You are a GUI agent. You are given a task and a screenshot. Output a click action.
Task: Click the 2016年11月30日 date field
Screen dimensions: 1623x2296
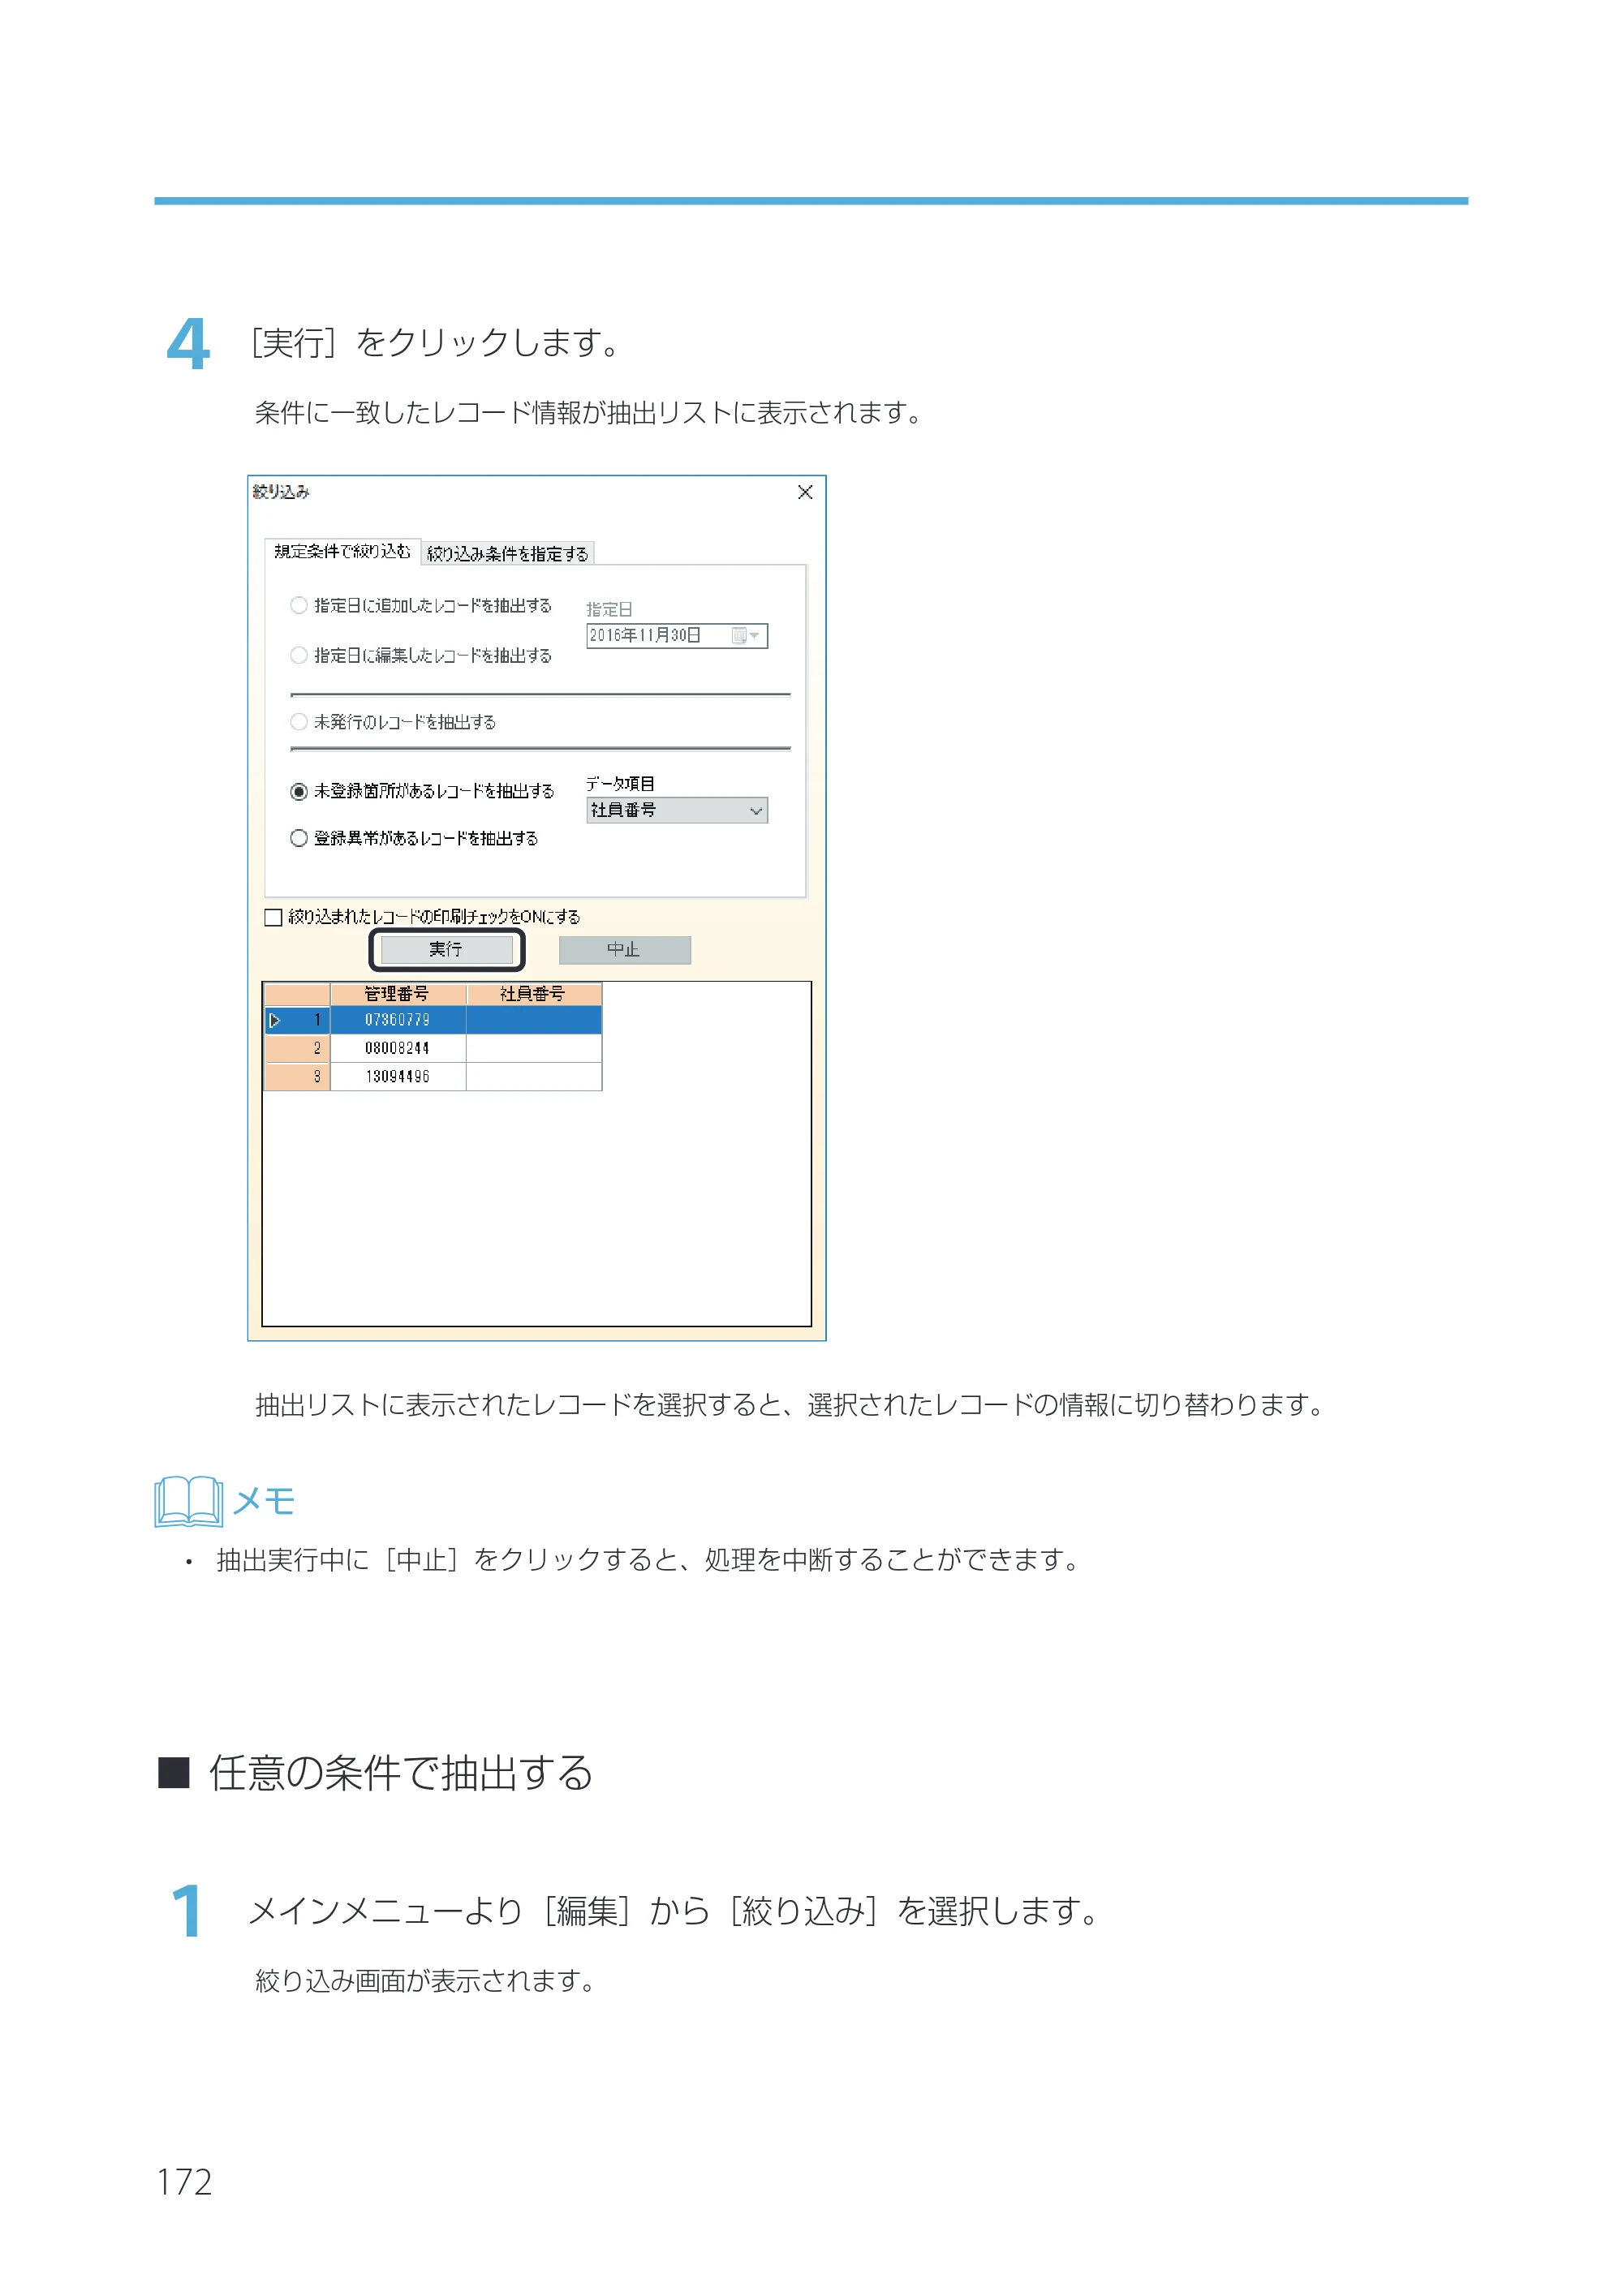(677, 636)
